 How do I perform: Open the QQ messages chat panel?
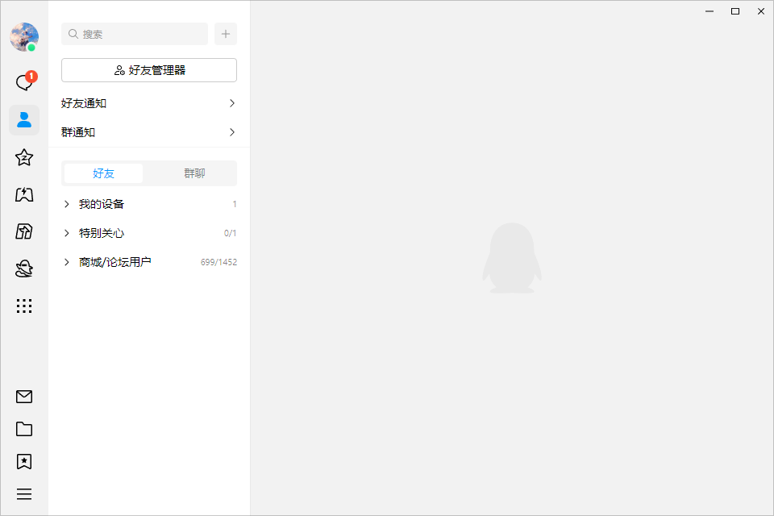click(24, 81)
